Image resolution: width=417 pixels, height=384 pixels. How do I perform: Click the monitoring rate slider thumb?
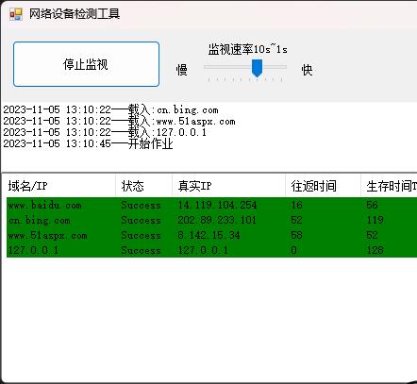(x=257, y=68)
